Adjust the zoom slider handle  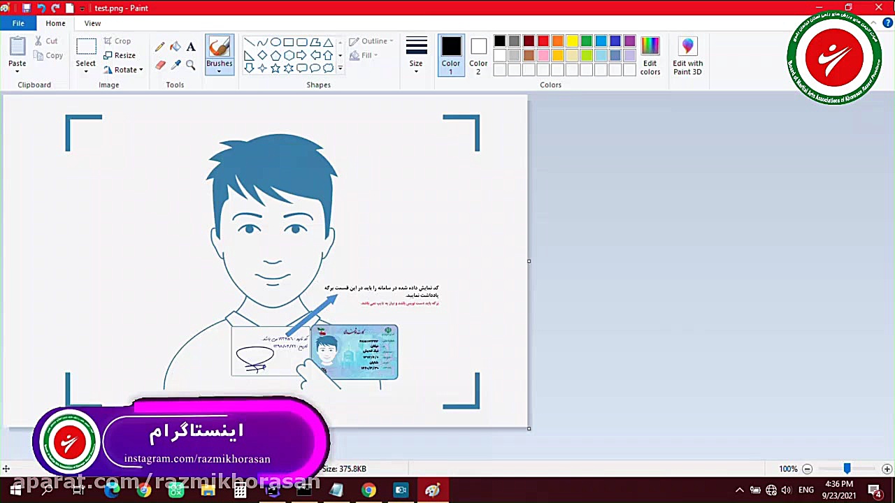coord(847,469)
